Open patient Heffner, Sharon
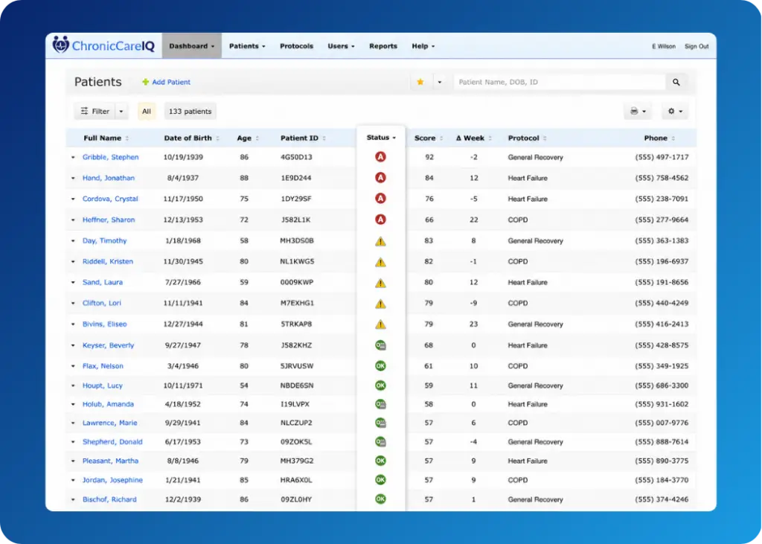 click(x=109, y=220)
